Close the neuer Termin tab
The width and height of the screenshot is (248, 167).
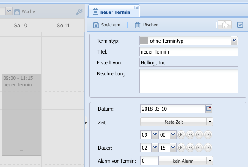(136, 8)
